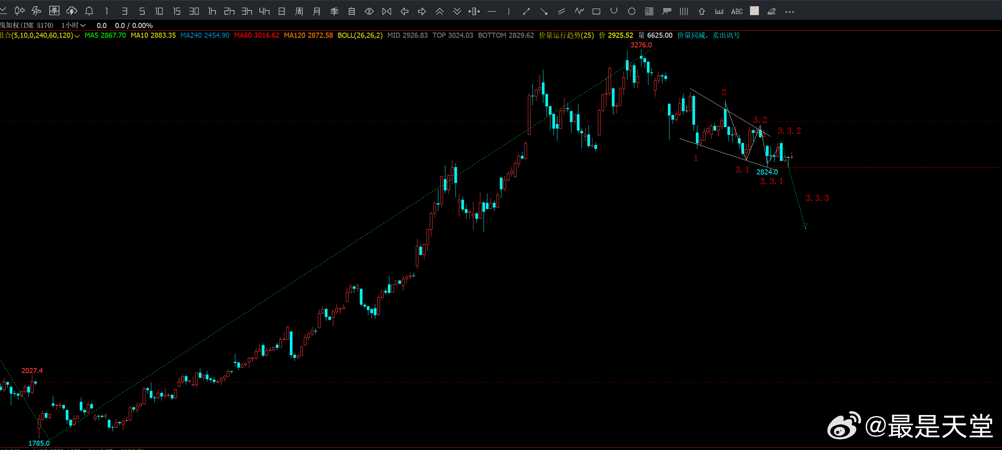Switch to the 3h period
Viewport: 1002px width, 450px height.
click(247, 11)
